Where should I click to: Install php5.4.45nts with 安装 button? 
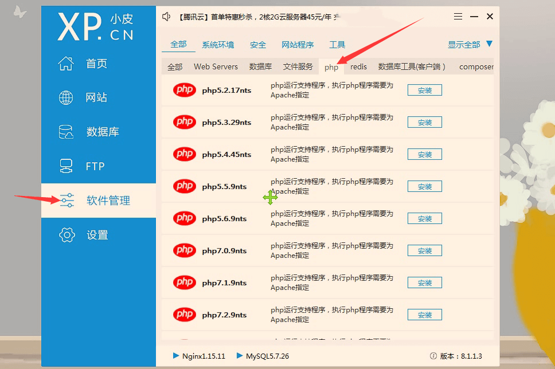pyautogui.click(x=425, y=155)
